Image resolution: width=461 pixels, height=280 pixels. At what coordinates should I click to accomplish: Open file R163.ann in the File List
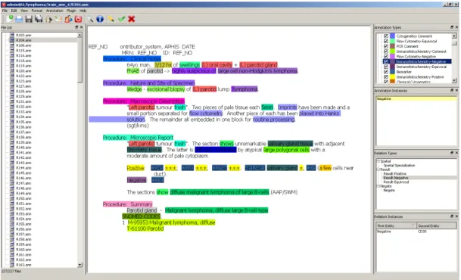click(23, 265)
